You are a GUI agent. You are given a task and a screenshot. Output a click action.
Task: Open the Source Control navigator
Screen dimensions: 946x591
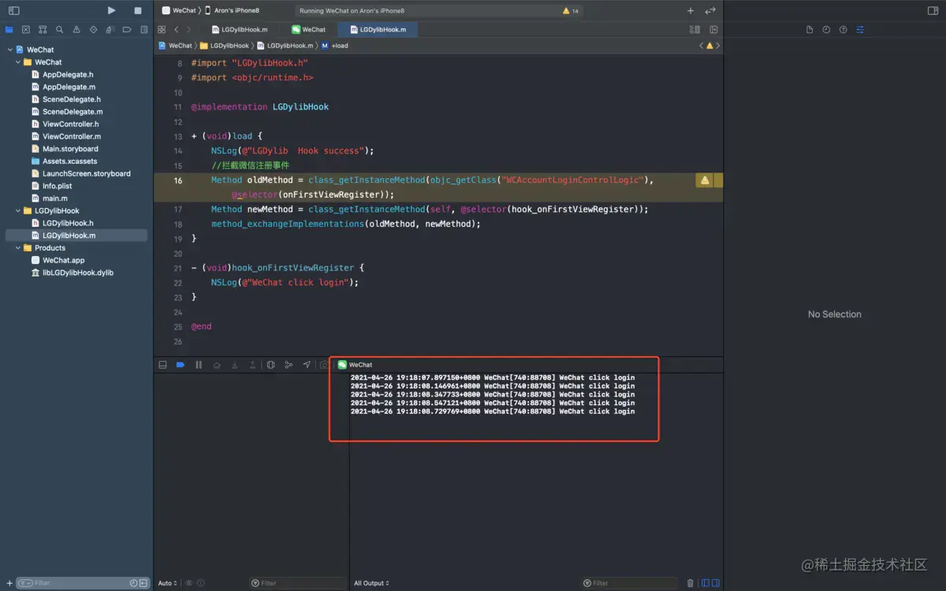pyautogui.click(x=26, y=29)
